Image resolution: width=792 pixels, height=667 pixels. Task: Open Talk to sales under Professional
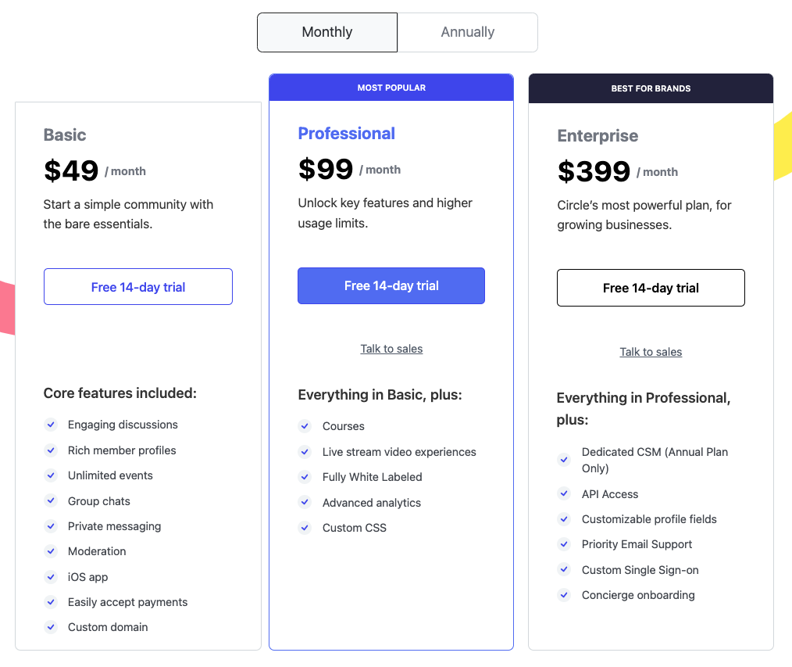click(x=391, y=349)
